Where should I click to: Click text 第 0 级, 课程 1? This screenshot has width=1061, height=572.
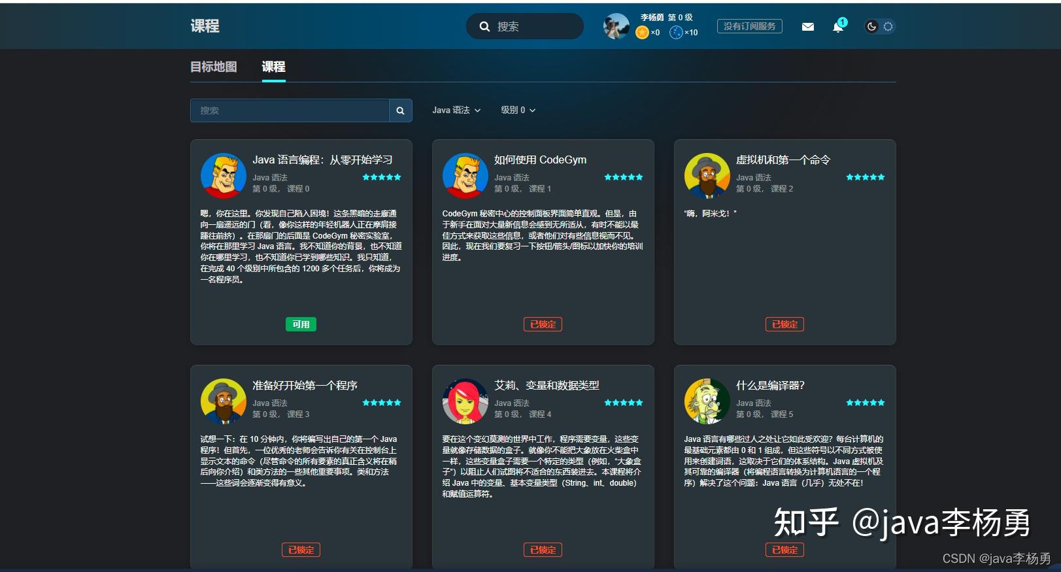click(x=523, y=189)
